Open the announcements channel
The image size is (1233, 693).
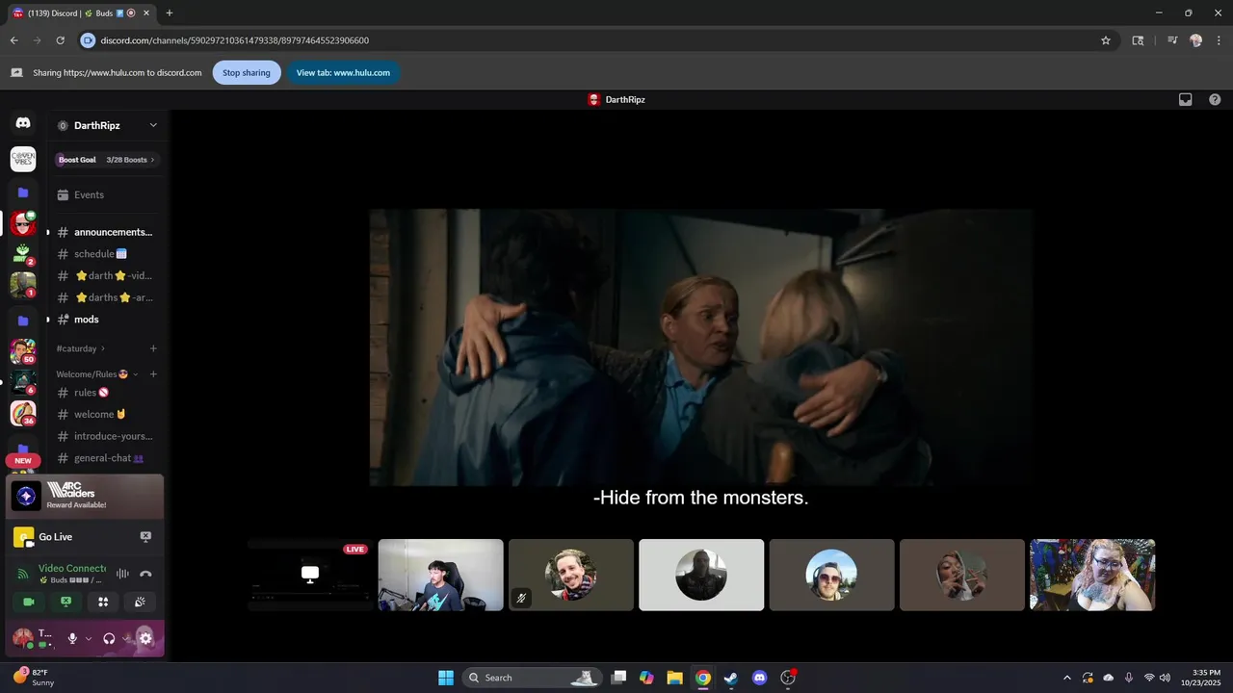click(106, 232)
